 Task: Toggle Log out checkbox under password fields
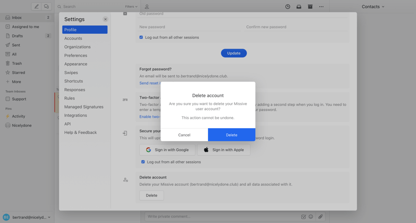click(141, 37)
